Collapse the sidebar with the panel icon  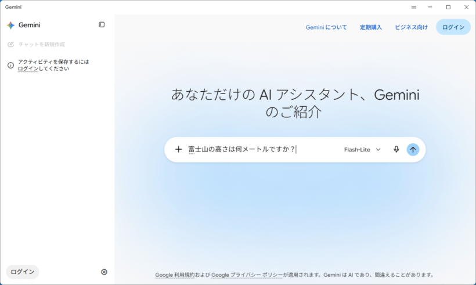102,24
